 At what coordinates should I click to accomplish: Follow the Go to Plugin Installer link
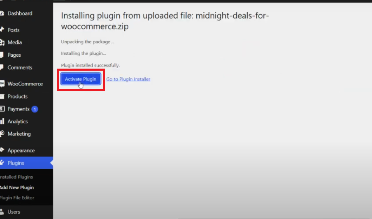(x=128, y=79)
